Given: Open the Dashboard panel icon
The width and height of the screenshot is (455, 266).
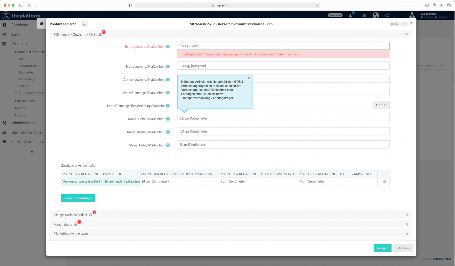Looking at the screenshot, I should pos(4,25).
